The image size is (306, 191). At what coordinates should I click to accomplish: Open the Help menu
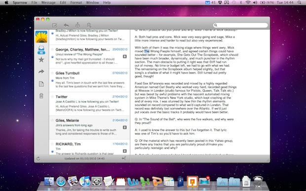(107, 2)
